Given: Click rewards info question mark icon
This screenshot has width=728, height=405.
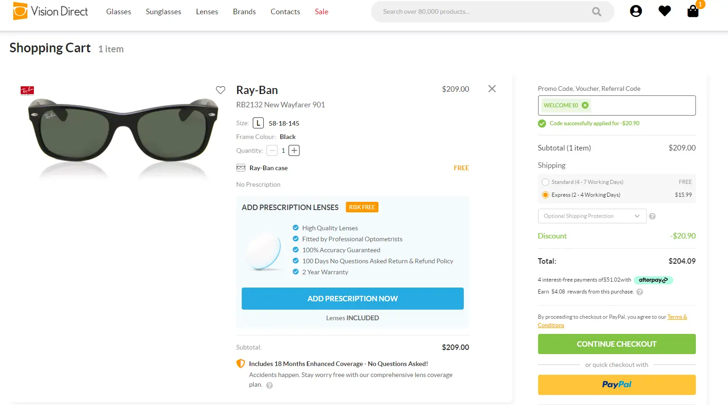Looking at the screenshot, I should coord(639,292).
